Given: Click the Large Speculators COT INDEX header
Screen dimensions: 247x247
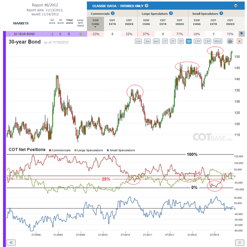Looking at the screenshot, I should coord(180,22).
